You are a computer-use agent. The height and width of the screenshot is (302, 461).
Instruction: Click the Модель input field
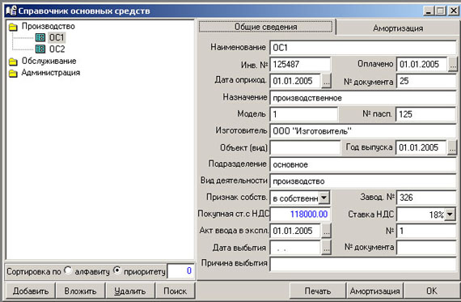304,114
